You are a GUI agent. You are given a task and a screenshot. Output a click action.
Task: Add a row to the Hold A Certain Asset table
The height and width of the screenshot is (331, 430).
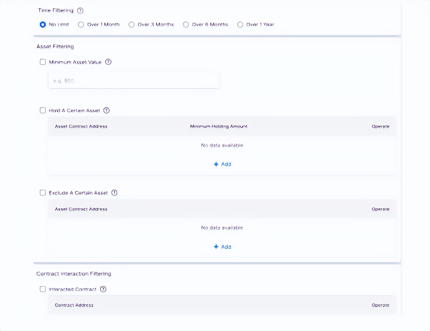pos(222,164)
